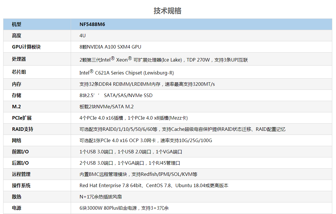
Task: Select front I/O value with USB 2.0端口
Action: tap(131, 152)
